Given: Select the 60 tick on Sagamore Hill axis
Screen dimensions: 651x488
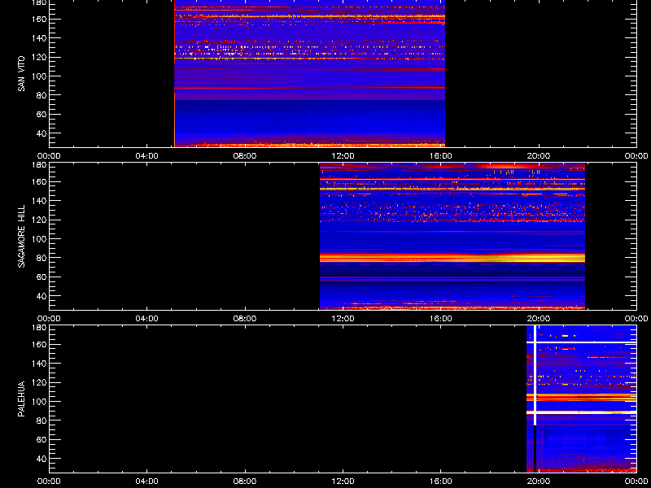Looking at the screenshot, I should click(x=41, y=277).
